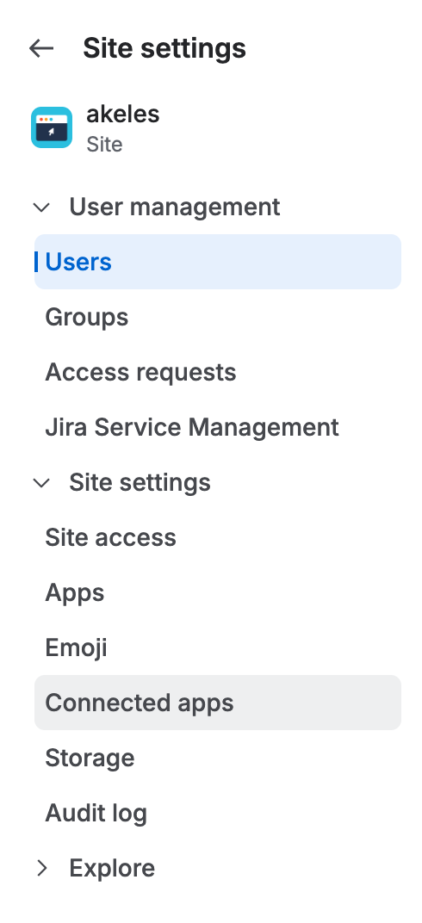
Task: Expand the Explore section chevron
Action: 42,868
